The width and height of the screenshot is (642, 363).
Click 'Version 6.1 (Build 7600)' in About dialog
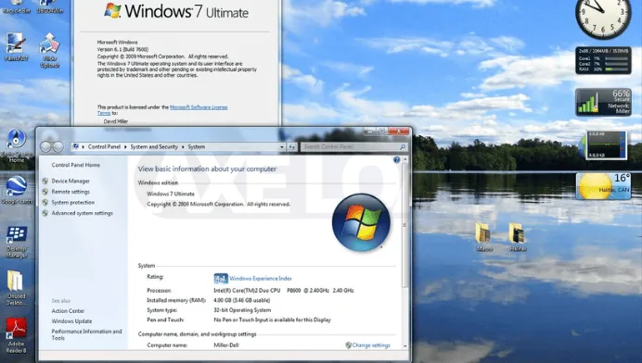click(x=122, y=49)
